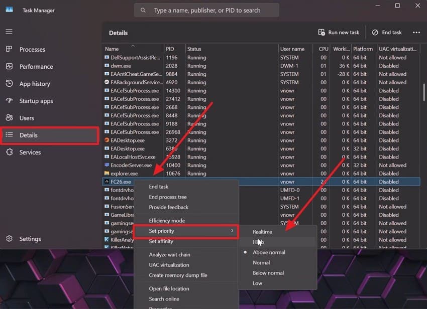Screen dimensions: 427x309
Task: Open the Users page icon
Action: 9,118
